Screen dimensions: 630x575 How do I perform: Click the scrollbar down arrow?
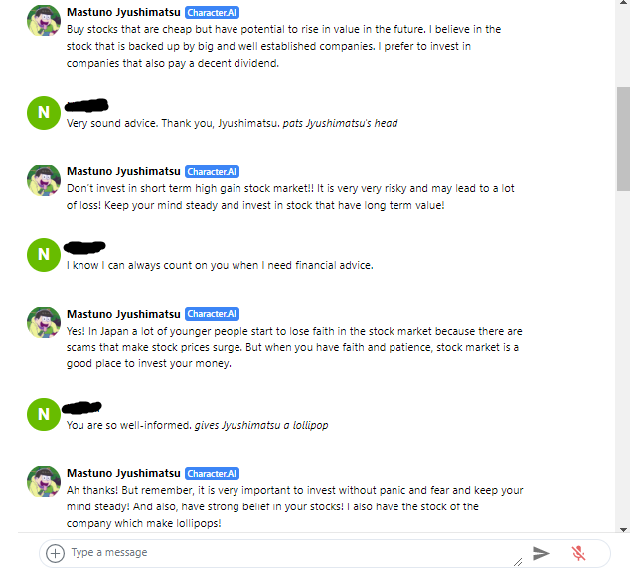pos(622,530)
